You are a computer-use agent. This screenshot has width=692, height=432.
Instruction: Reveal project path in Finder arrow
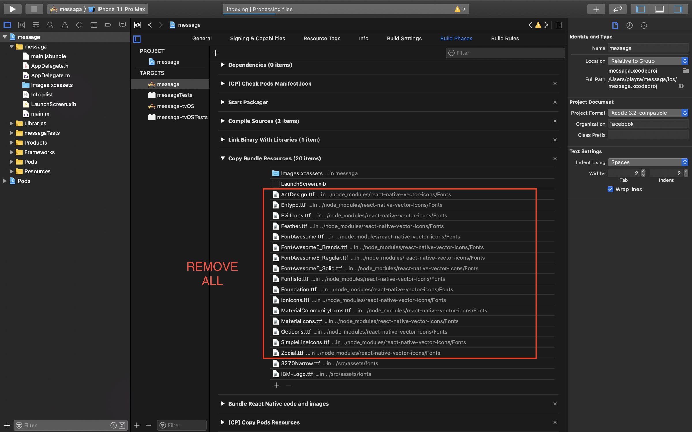(x=681, y=86)
